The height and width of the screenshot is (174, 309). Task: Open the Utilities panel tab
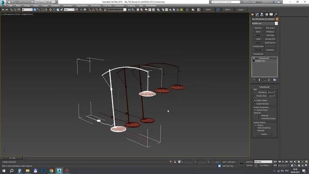point(276,14)
